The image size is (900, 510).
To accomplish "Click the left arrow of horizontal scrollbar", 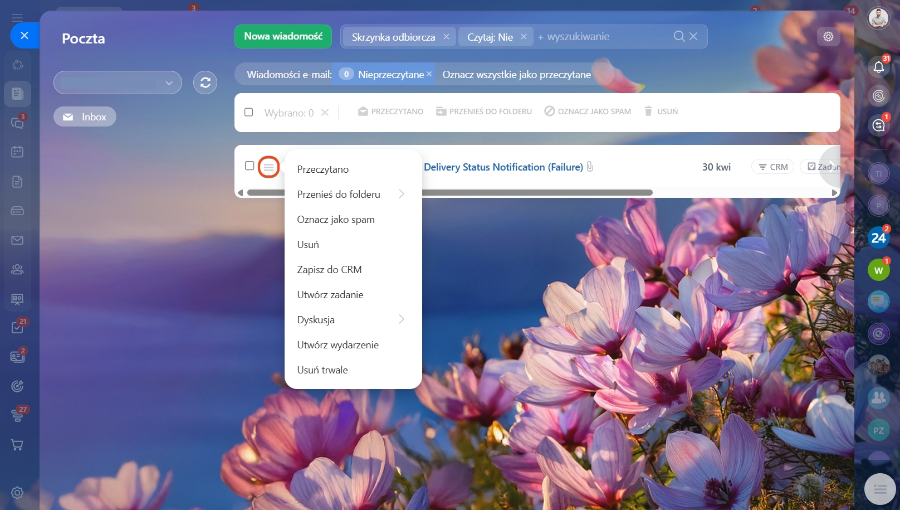I will coord(241,192).
